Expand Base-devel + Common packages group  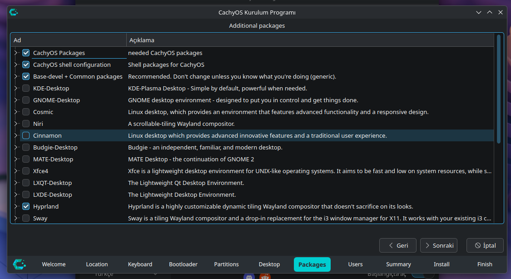click(15, 77)
